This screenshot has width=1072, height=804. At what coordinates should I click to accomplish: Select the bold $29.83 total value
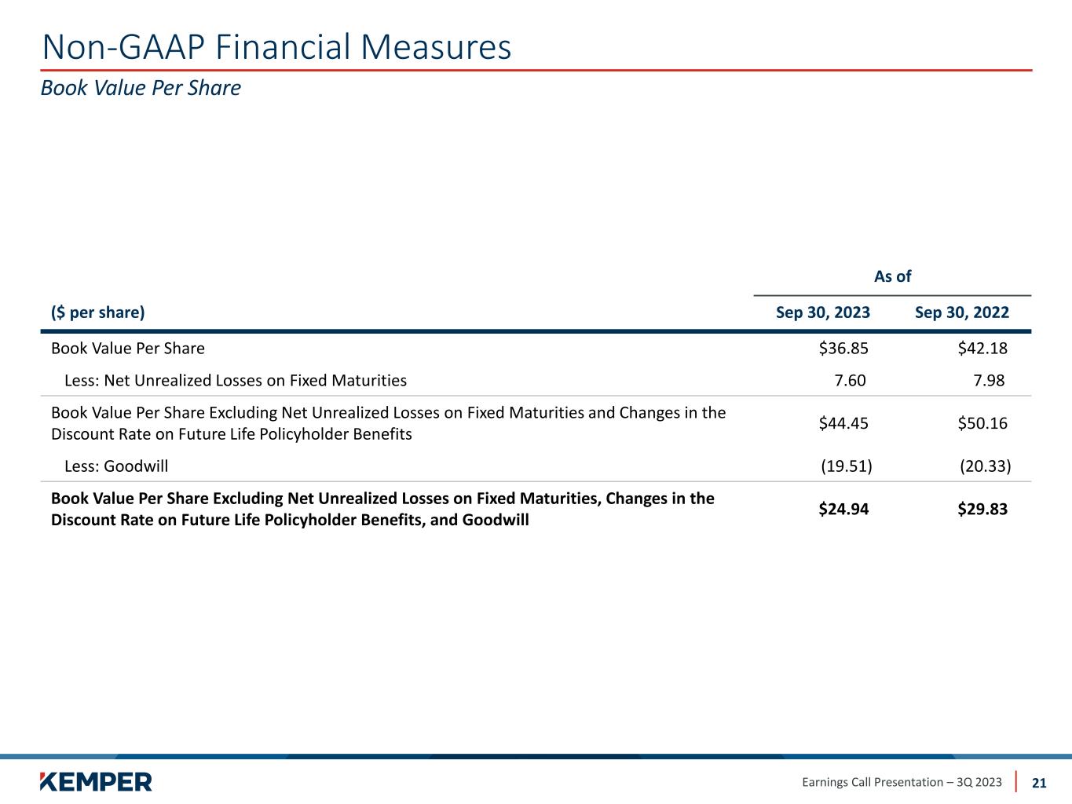point(982,510)
